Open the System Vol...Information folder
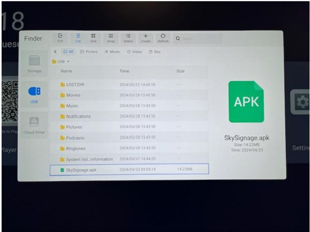 coord(129,159)
